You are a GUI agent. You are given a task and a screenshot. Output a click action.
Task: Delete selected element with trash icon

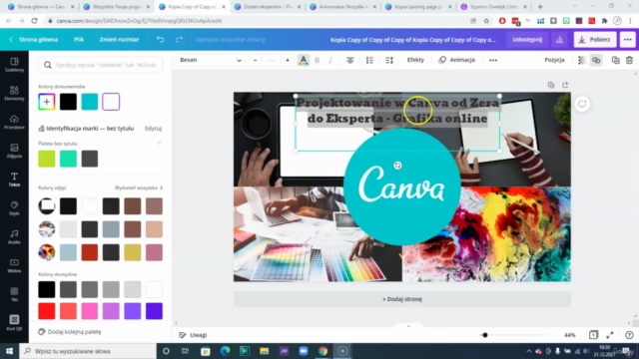pyautogui.click(x=629, y=60)
